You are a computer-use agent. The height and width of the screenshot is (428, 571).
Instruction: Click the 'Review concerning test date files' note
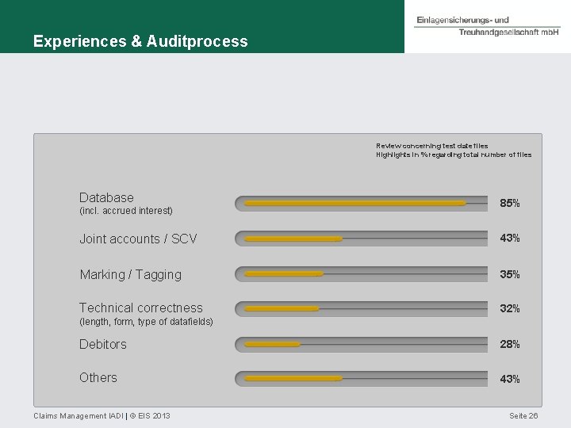click(432, 146)
